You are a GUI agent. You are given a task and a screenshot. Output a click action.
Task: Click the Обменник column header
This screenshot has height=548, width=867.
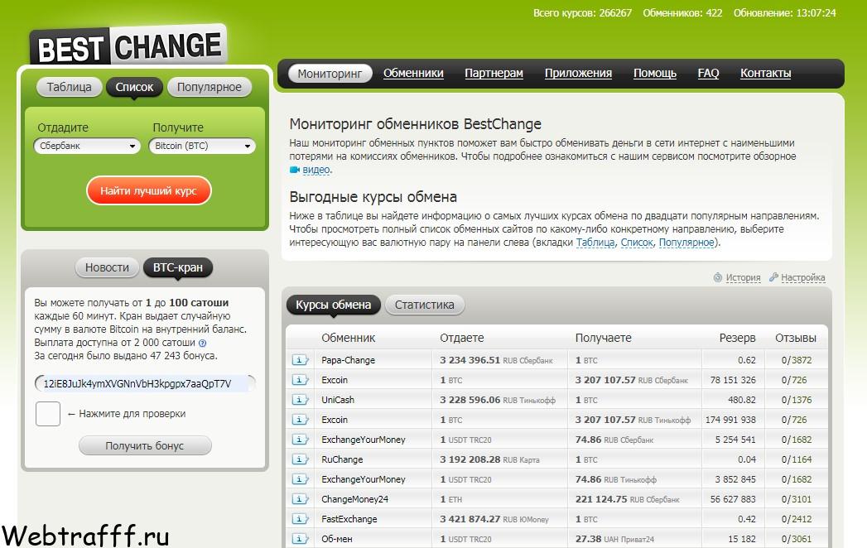349,338
